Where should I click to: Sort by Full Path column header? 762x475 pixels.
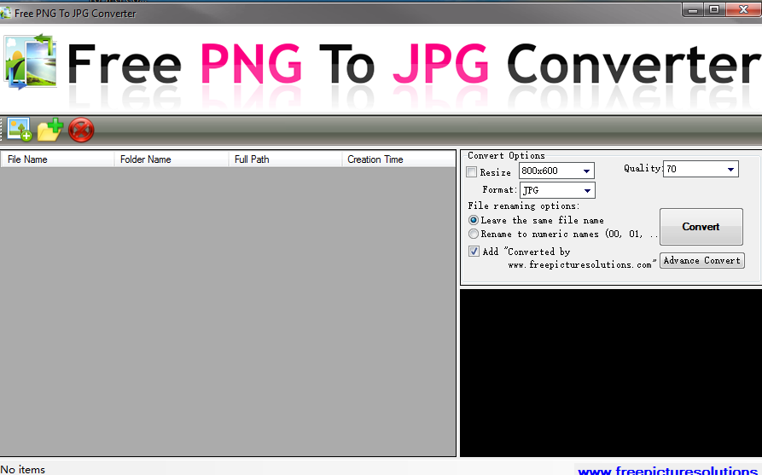tap(285, 159)
